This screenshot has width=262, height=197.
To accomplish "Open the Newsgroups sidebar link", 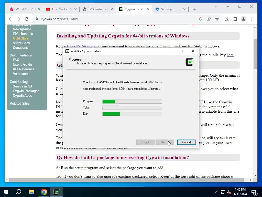I will 22,29.
